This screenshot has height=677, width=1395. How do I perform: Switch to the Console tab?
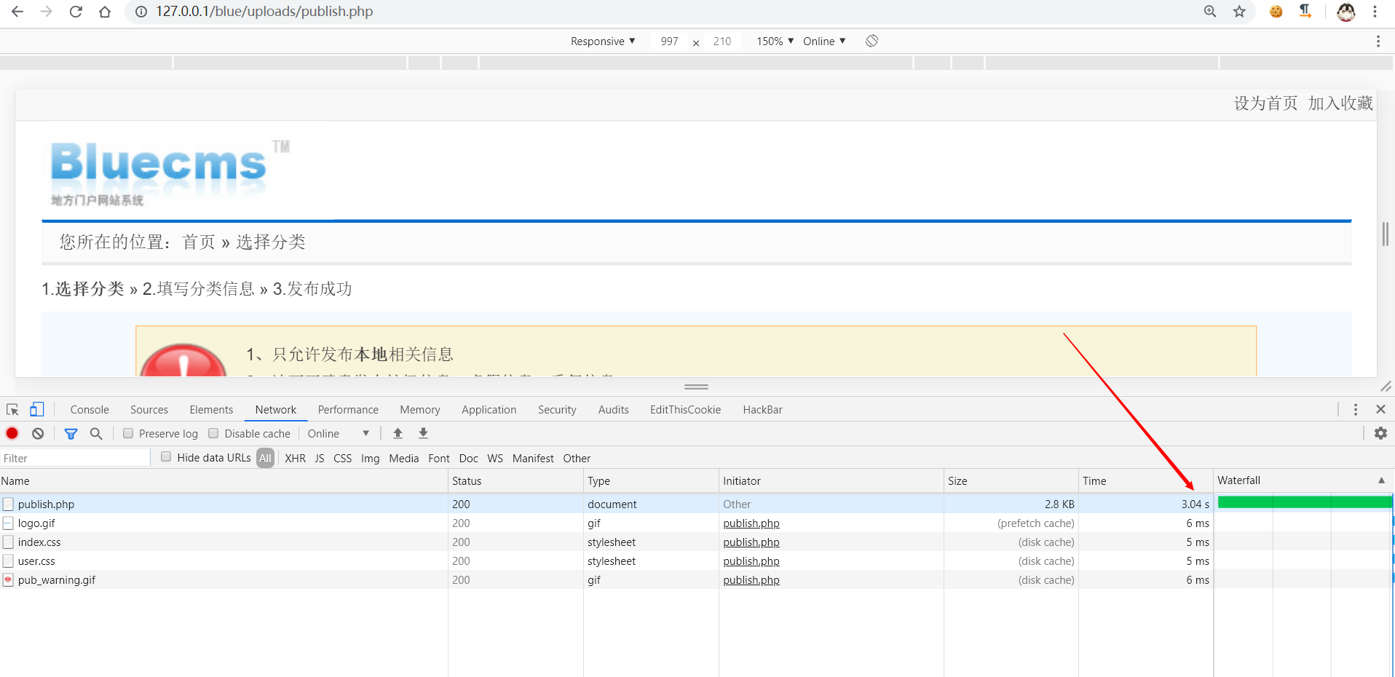90,410
